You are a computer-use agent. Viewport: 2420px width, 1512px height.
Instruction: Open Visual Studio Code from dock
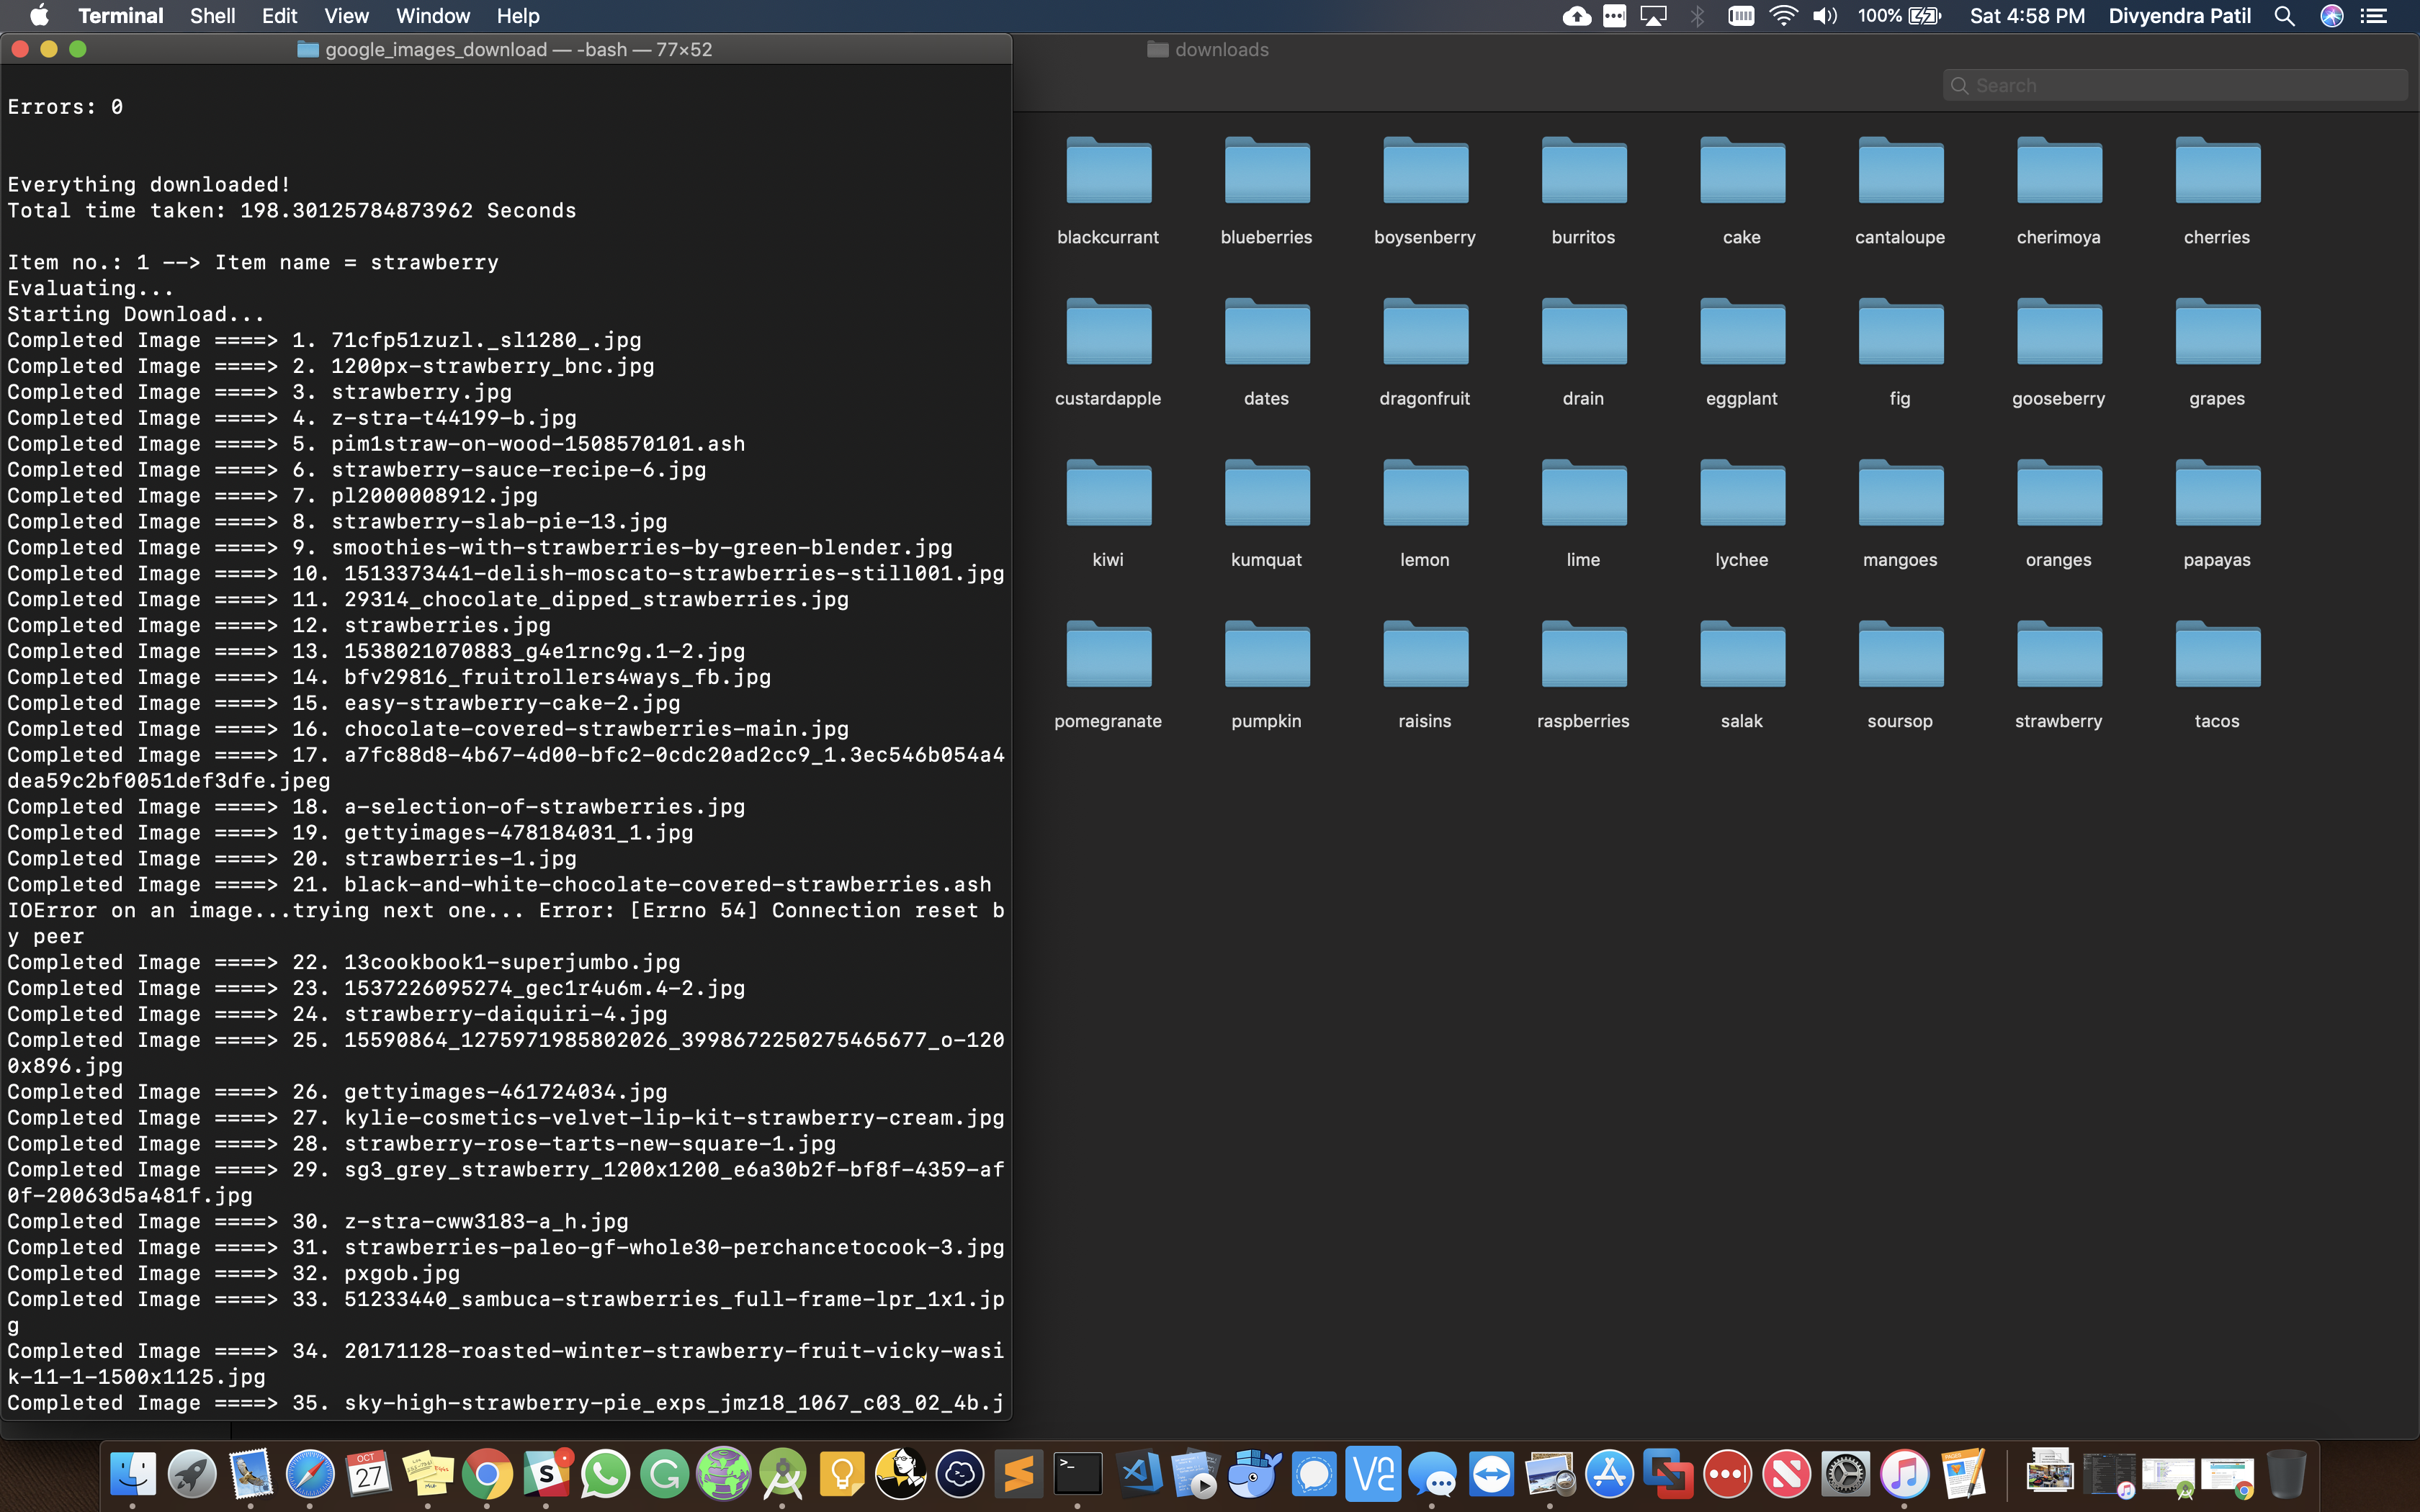pos(1137,1473)
